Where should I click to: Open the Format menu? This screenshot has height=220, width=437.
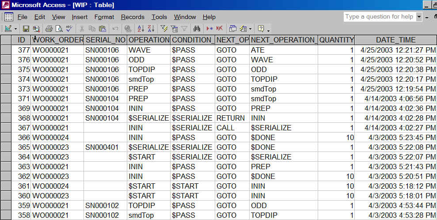(104, 17)
